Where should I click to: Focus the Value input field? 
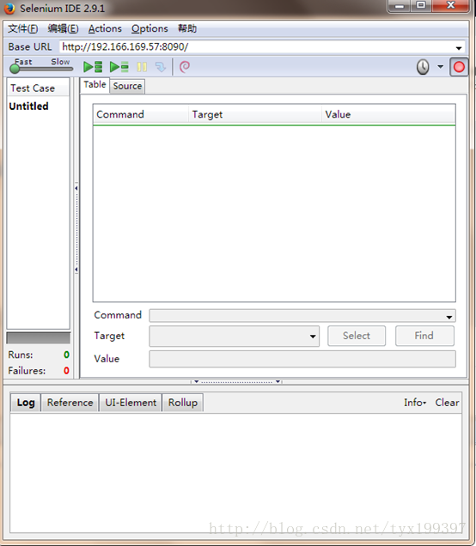click(302, 359)
